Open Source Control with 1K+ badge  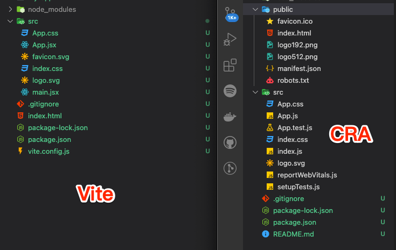(231, 14)
